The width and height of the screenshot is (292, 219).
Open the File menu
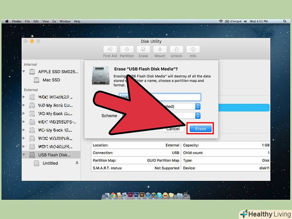click(x=27, y=21)
